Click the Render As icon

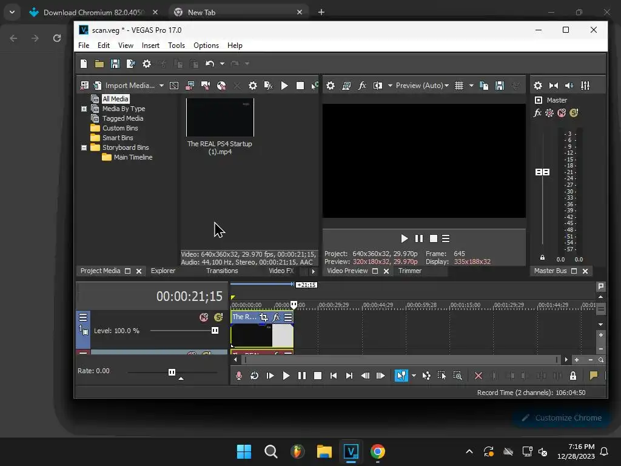point(131,64)
